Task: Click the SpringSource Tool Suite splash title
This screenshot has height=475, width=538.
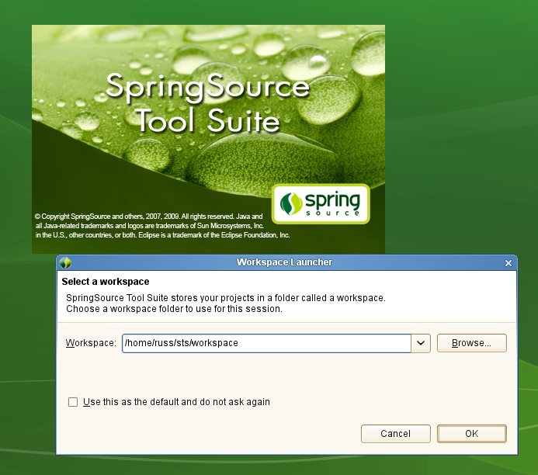Action: pyautogui.click(x=208, y=103)
